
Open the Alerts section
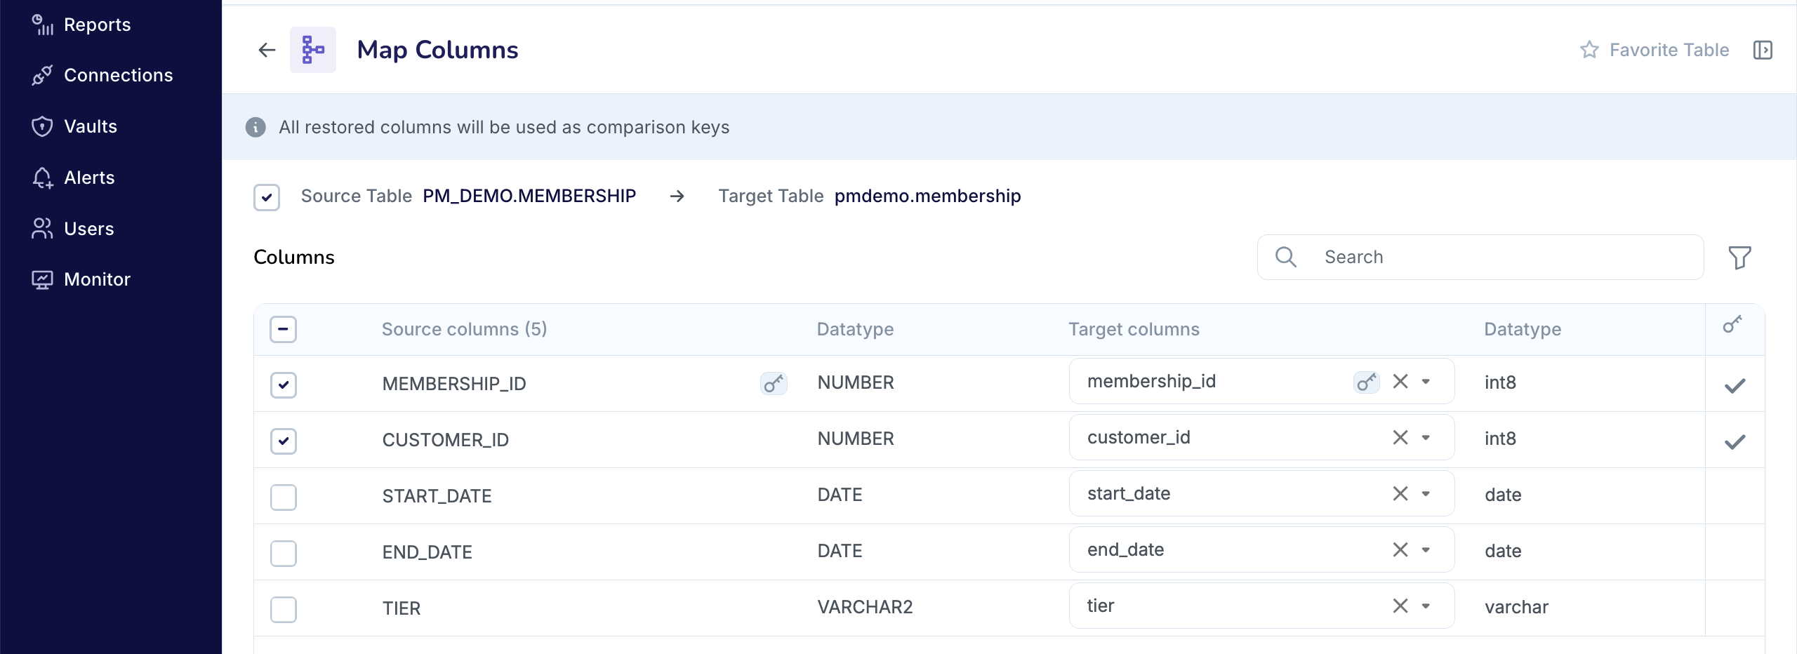(88, 177)
